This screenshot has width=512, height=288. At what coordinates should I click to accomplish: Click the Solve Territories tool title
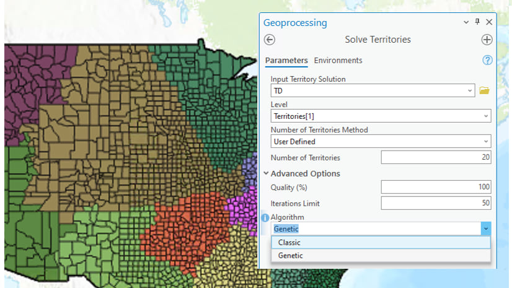pyautogui.click(x=377, y=40)
